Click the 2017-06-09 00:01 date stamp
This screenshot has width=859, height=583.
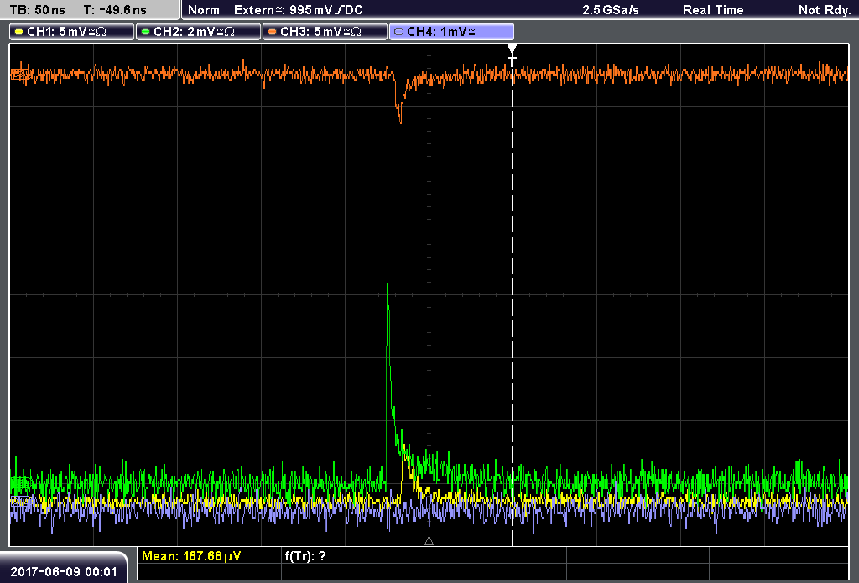[x=64, y=572]
